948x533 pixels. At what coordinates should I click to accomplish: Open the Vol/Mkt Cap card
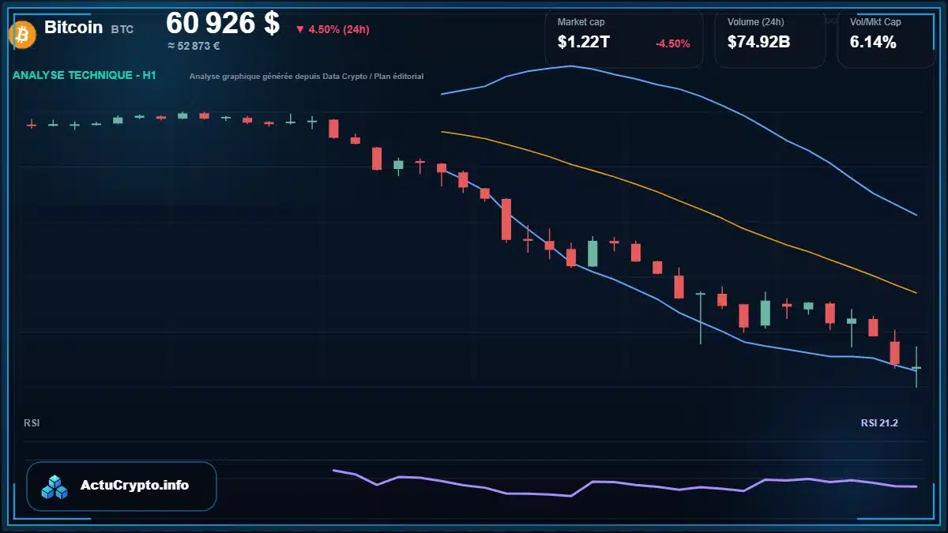point(886,38)
